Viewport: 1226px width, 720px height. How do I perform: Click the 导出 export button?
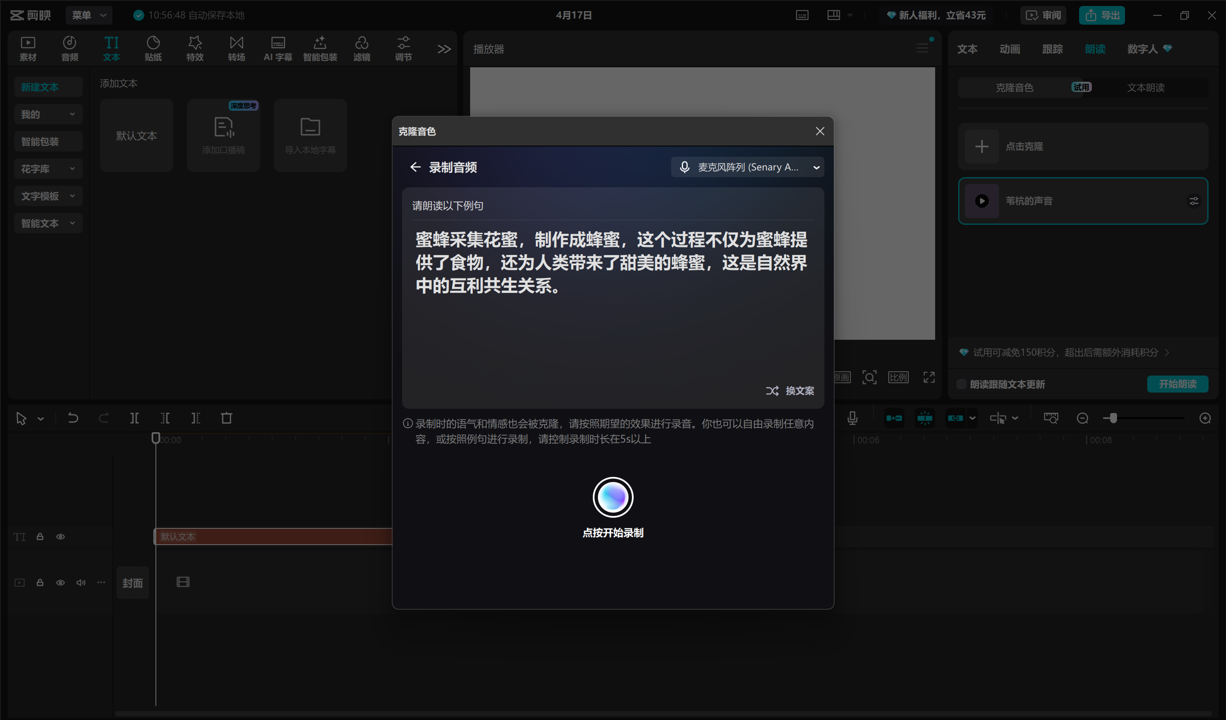click(1102, 15)
